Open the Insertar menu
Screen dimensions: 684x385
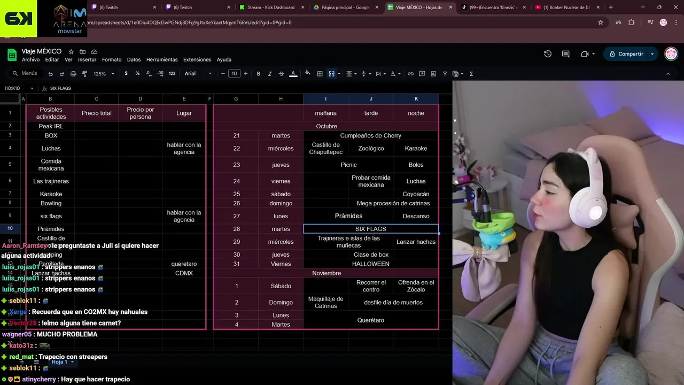coord(87,60)
